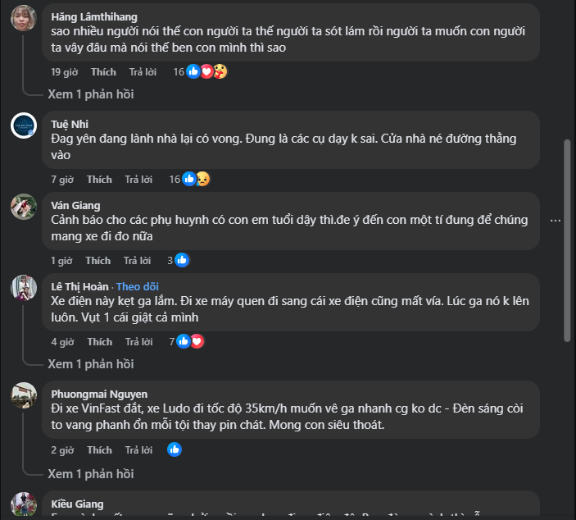Image resolution: width=576 pixels, height=520 pixels.
Task: Click reaction icons on Tuệ Nhi's comment
Action: [196, 179]
